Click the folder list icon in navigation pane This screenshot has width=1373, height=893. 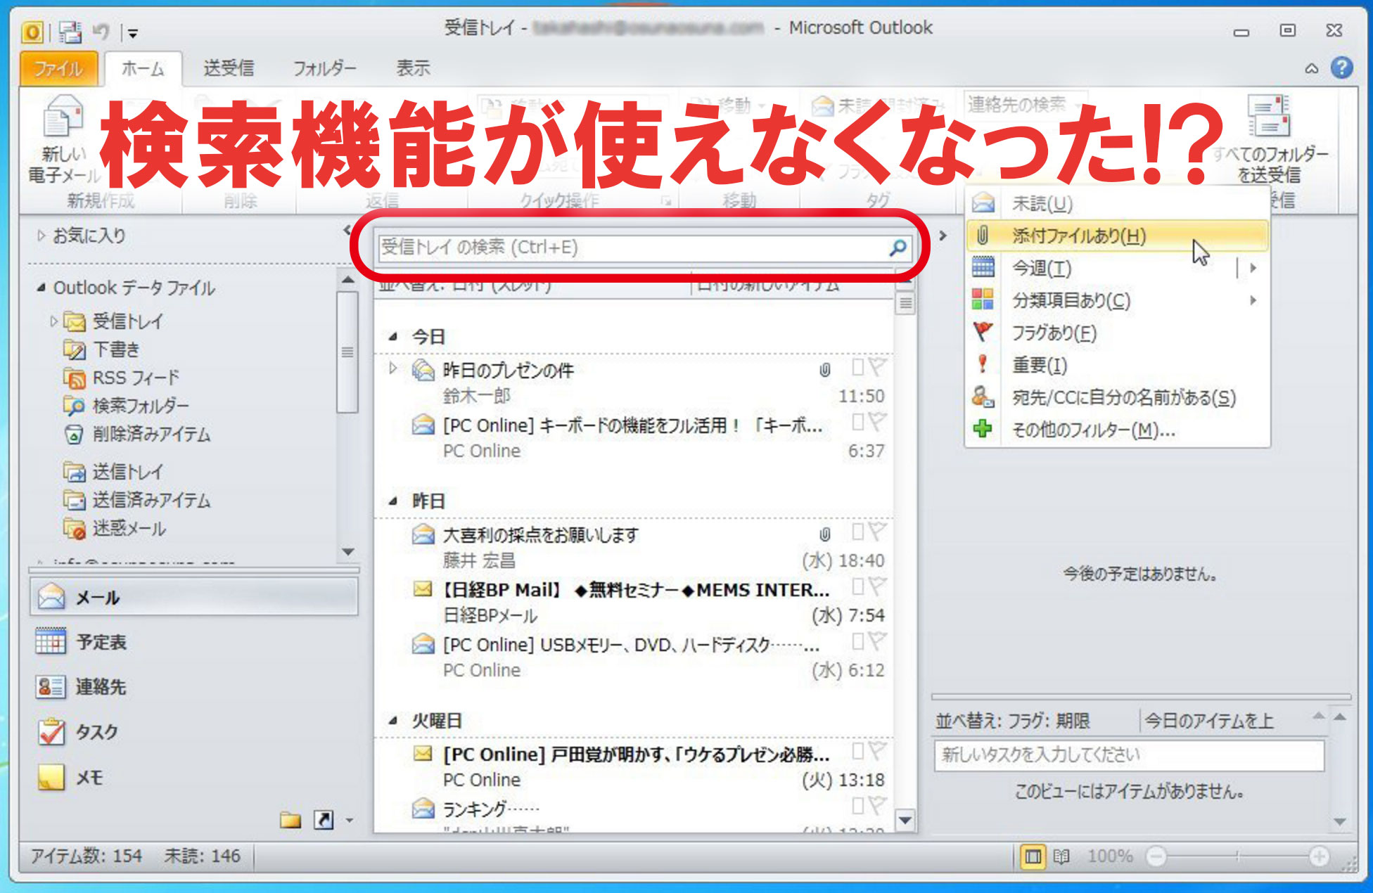[x=290, y=820]
